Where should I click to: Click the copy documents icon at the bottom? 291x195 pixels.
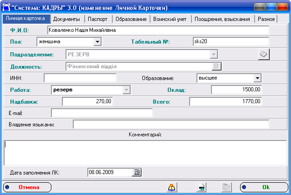(x=226, y=187)
